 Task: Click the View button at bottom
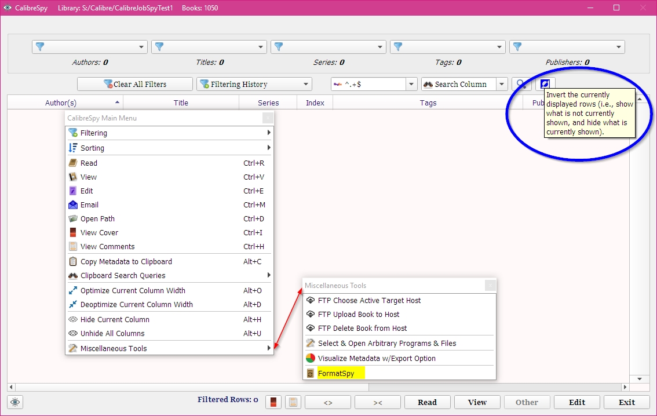point(477,402)
